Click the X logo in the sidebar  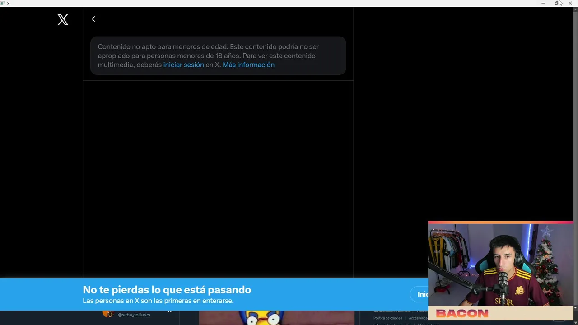[63, 19]
